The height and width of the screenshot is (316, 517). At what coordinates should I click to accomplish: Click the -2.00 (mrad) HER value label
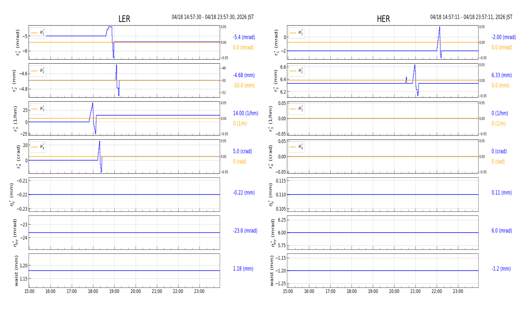(503, 37)
